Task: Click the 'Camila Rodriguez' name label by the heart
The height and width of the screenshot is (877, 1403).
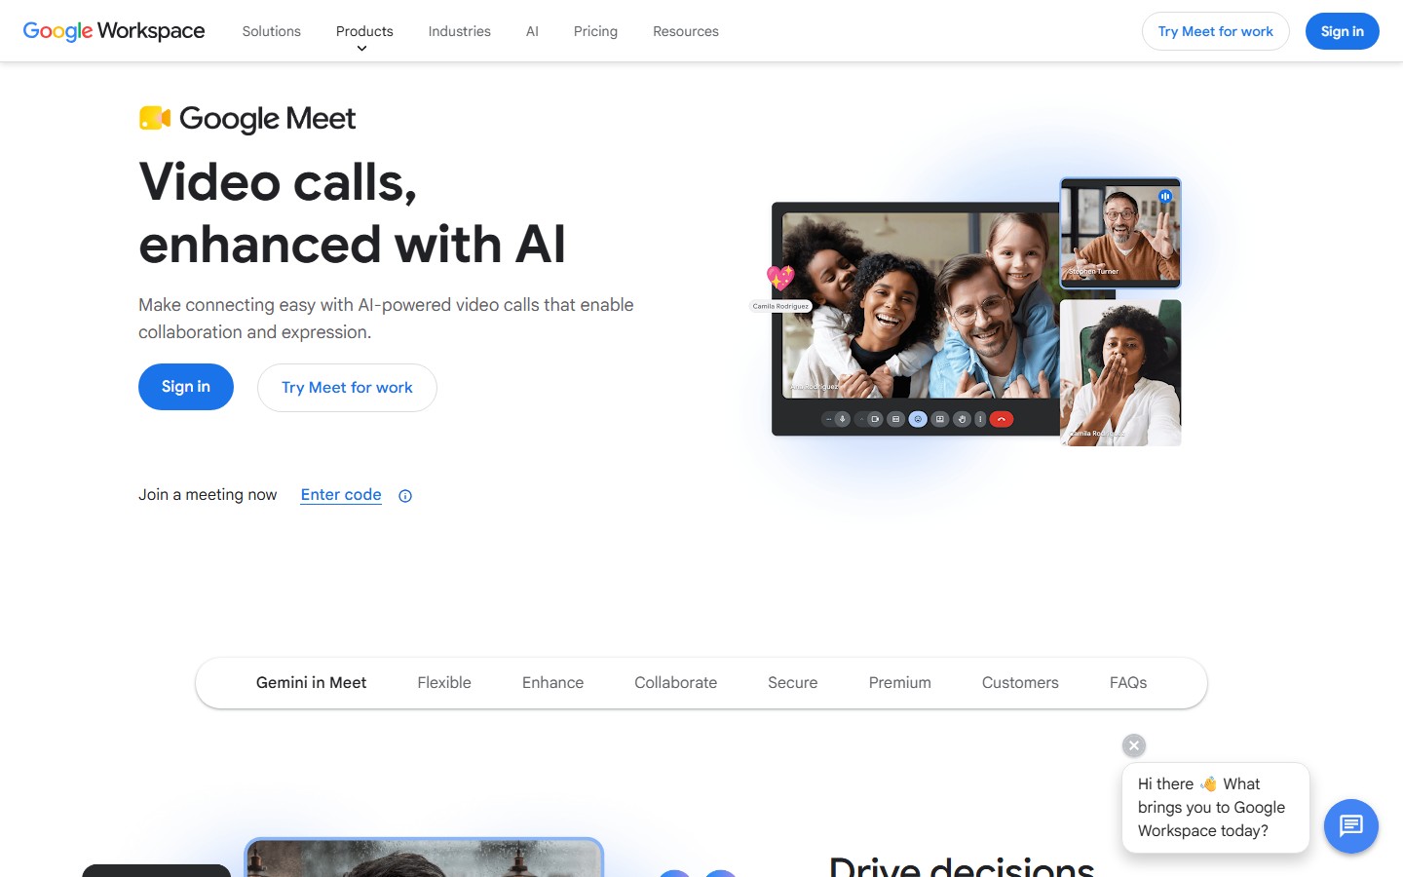Action: click(x=780, y=306)
